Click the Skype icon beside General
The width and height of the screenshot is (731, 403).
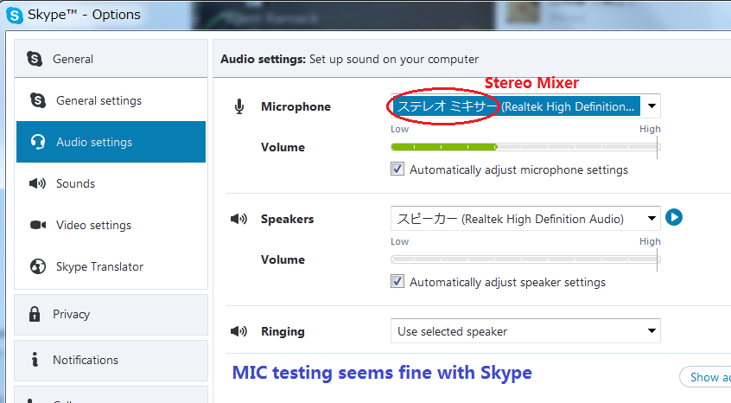pyautogui.click(x=35, y=59)
